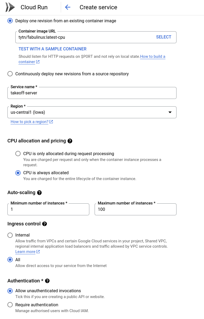Click the Cloud Run logo

pyautogui.click(x=10, y=7)
